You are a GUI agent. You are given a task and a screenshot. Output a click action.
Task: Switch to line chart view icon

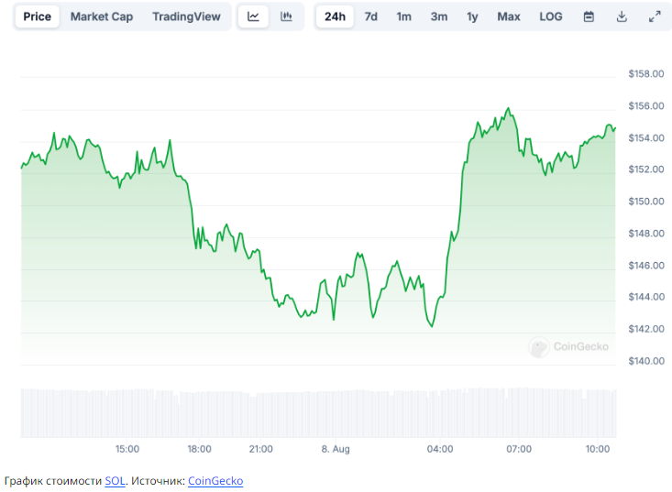(x=253, y=16)
